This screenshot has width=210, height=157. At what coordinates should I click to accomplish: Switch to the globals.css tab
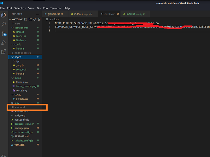tap(55, 14)
